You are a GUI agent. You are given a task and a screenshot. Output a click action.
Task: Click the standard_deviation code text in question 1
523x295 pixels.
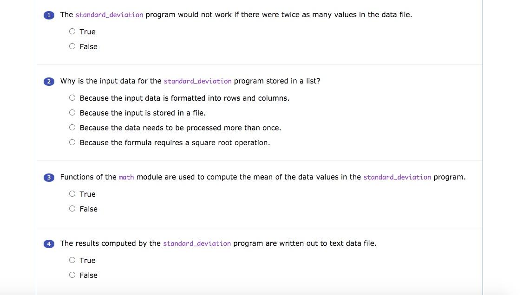coord(109,15)
